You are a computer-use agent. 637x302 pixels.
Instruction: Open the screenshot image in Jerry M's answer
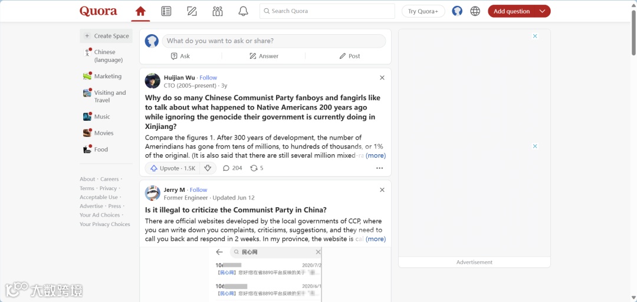coord(265,274)
